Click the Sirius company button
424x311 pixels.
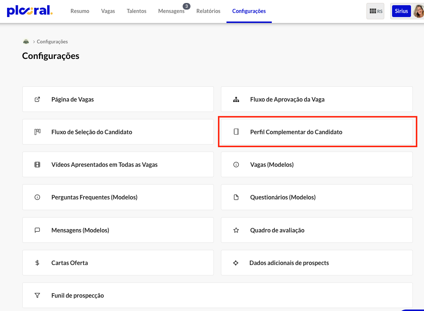click(401, 11)
